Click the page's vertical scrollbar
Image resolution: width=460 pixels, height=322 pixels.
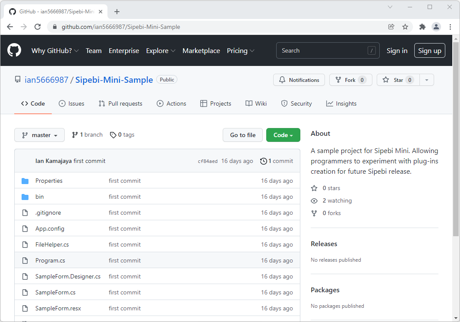pyautogui.click(x=456, y=138)
